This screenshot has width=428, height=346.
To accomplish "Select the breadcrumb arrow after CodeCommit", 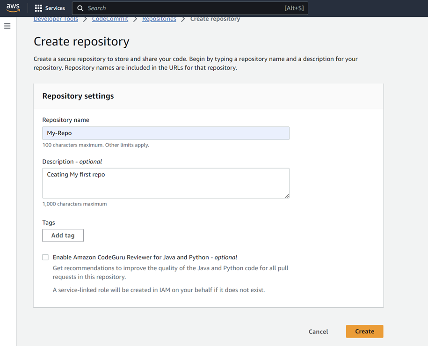I will click(x=136, y=18).
